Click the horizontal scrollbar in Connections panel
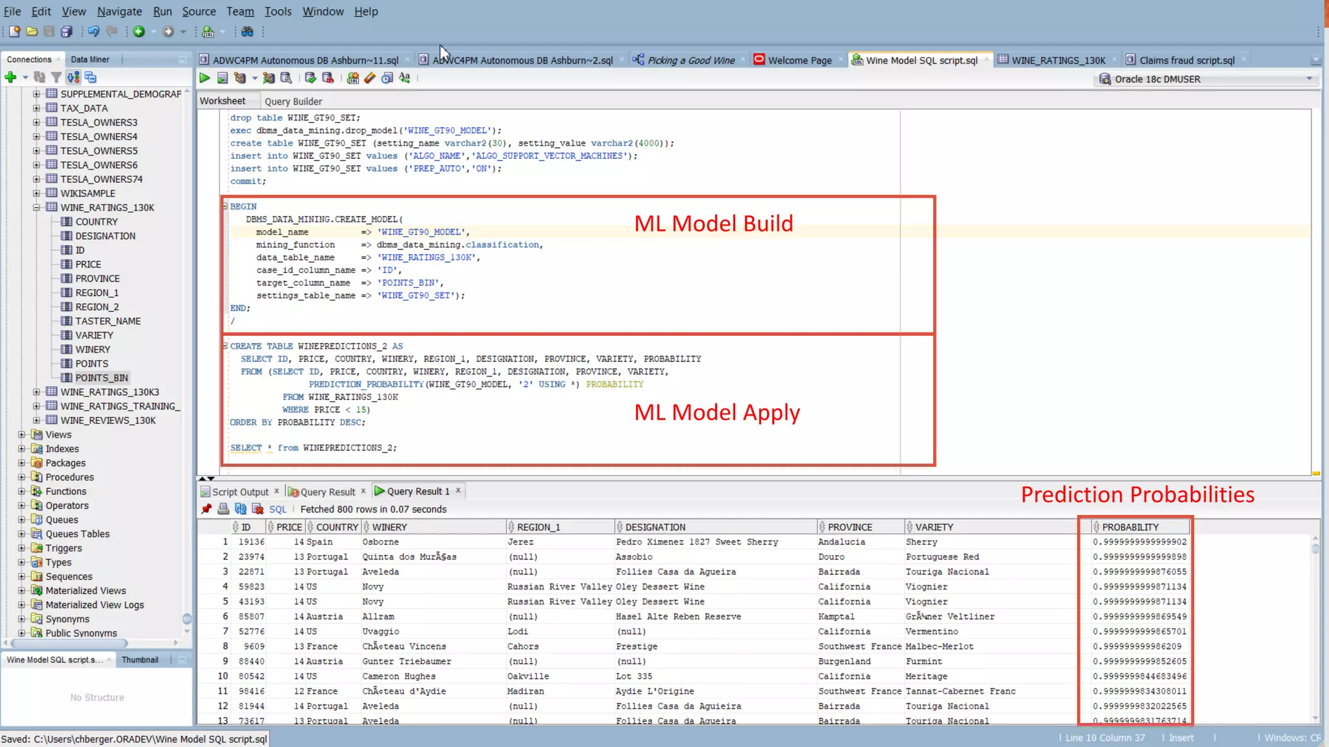Image resolution: width=1329 pixels, height=747 pixels. pyautogui.click(x=69, y=643)
